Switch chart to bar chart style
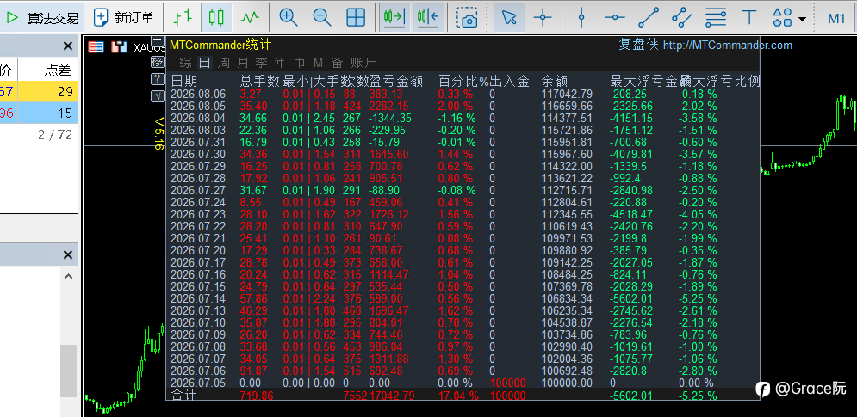Screen dimensions: 857x417 [183, 17]
